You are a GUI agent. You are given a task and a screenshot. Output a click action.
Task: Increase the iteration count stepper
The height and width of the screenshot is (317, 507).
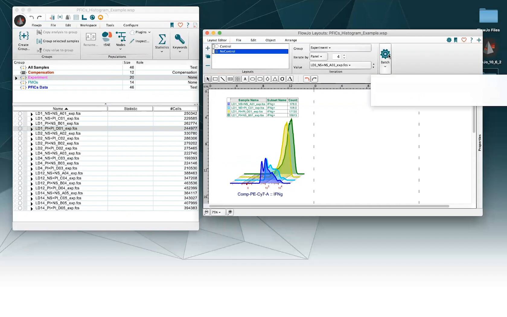(x=344, y=55)
